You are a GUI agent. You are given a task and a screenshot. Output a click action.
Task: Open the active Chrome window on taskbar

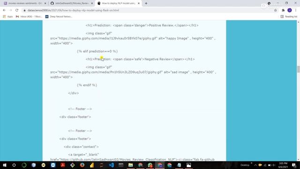pos(160,165)
